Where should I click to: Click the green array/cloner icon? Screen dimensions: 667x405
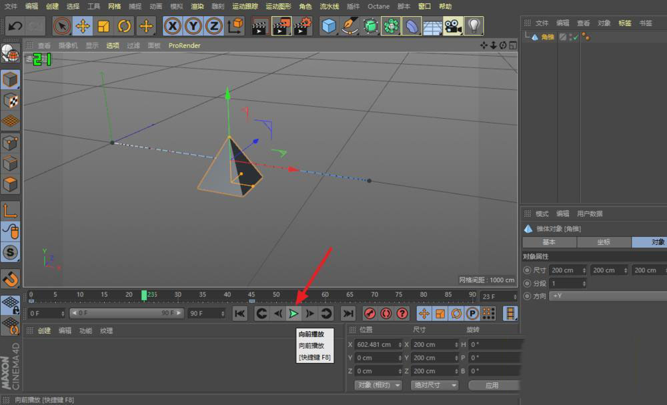point(391,27)
